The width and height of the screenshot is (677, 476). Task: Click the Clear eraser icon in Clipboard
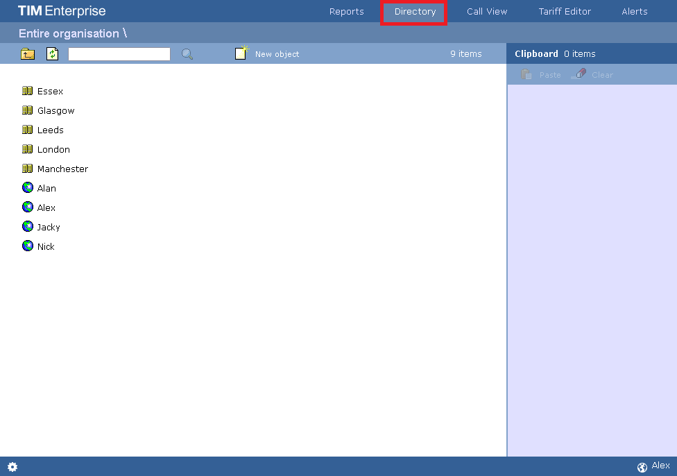pyautogui.click(x=579, y=74)
